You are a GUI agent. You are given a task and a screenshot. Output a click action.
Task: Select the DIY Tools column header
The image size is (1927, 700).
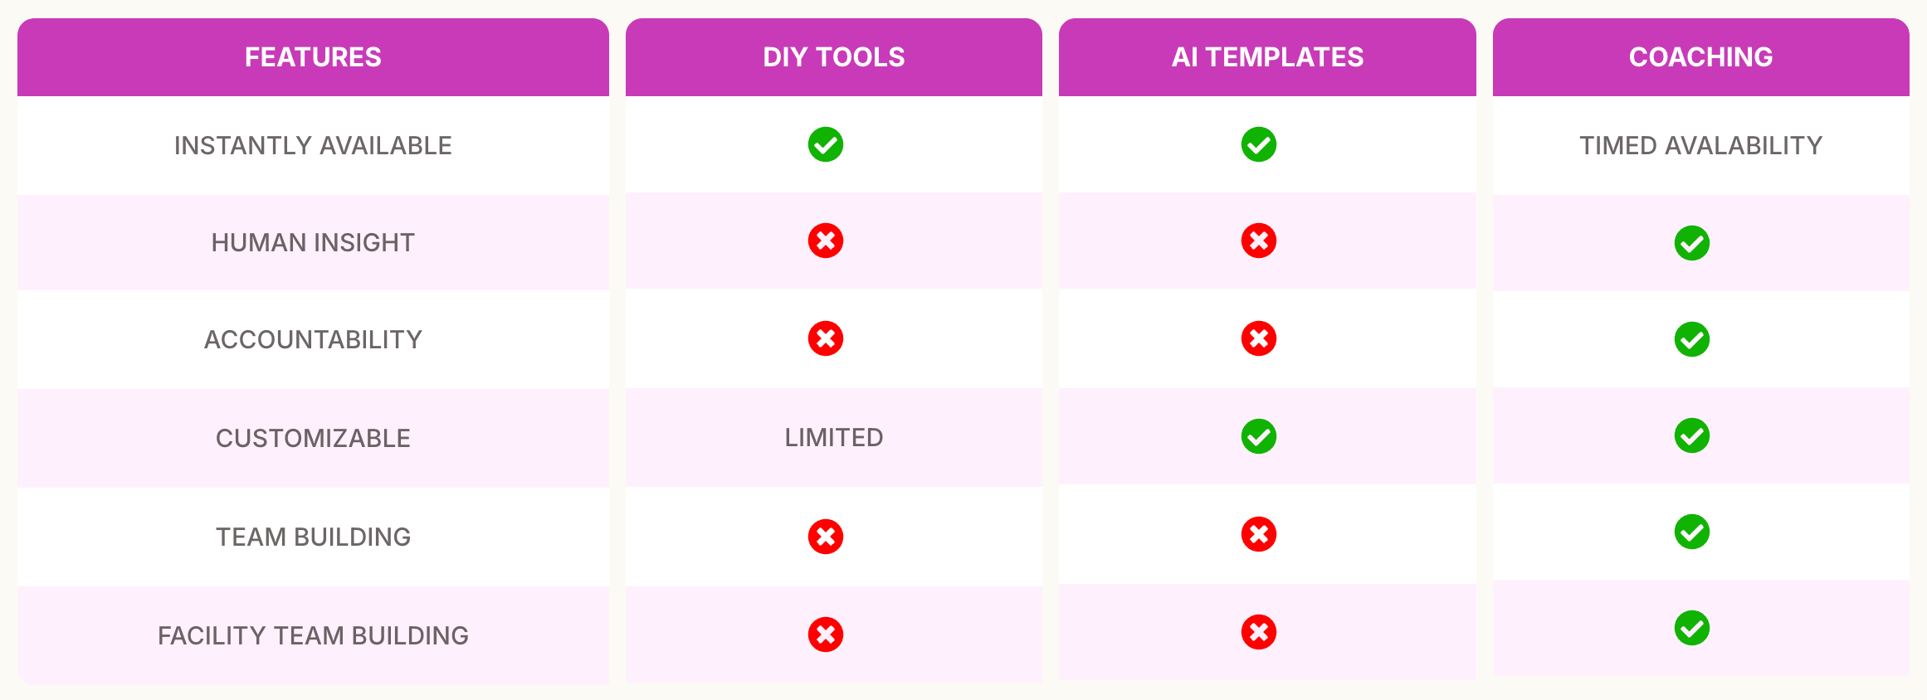coord(833,57)
